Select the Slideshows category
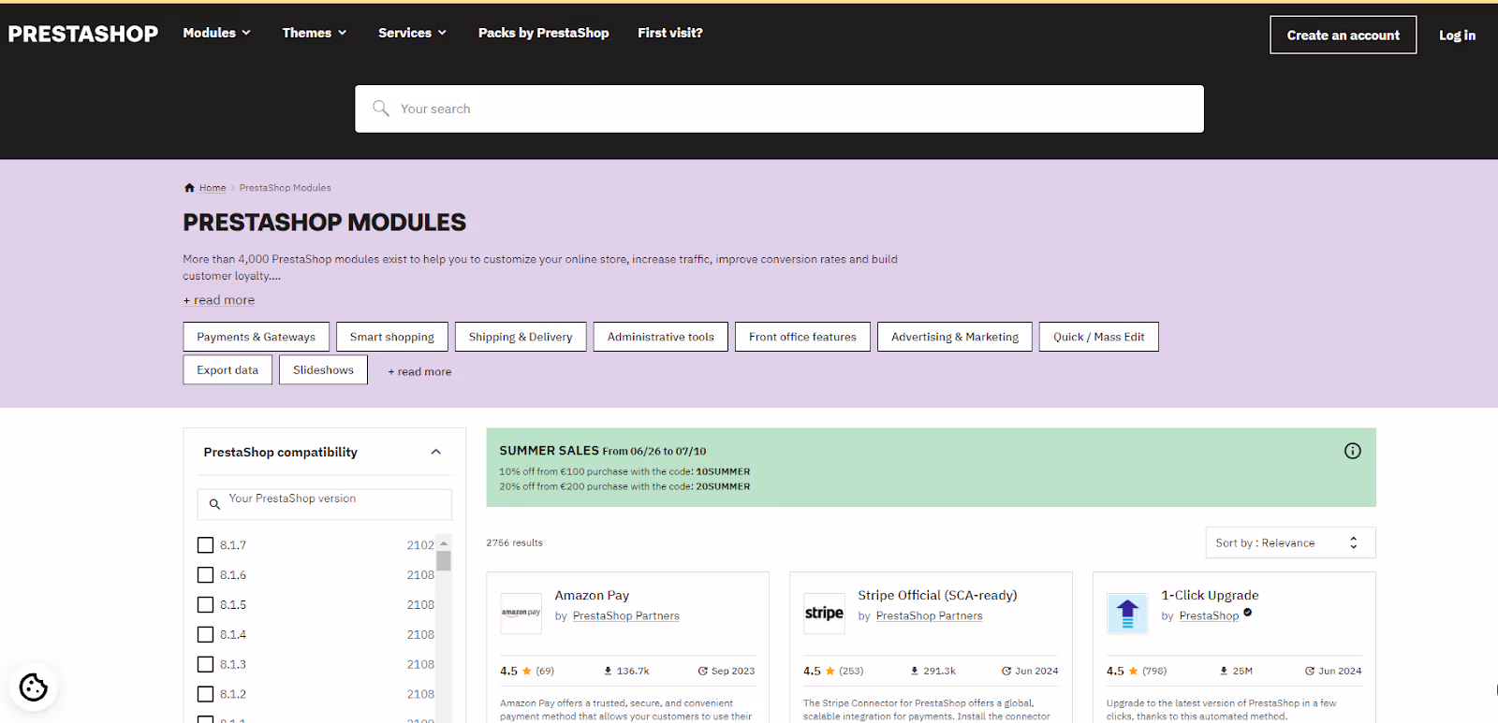The height and width of the screenshot is (723, 1498). point(323,369)
